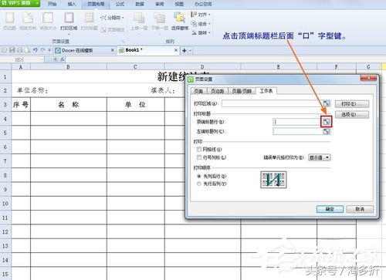Open the 页面 tab in Page Setup dialog
The width and height of the screenshot is (386, 280).
[198, 91]
